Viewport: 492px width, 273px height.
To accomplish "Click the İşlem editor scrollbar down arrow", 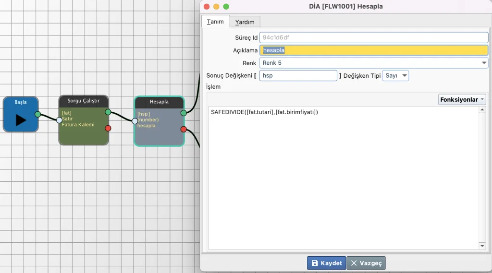I will (x=482, y=246).
